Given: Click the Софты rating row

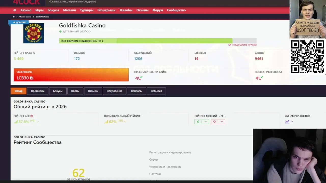Looking at the screenshot, I should [x=154, y=160].
